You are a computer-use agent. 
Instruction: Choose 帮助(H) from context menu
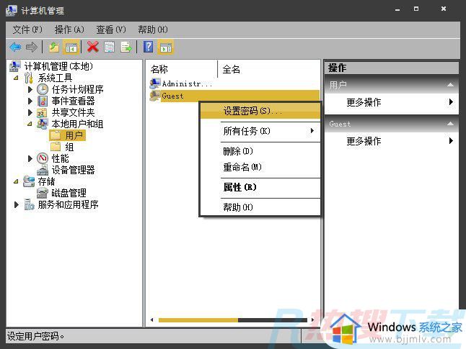pos(260,207)
